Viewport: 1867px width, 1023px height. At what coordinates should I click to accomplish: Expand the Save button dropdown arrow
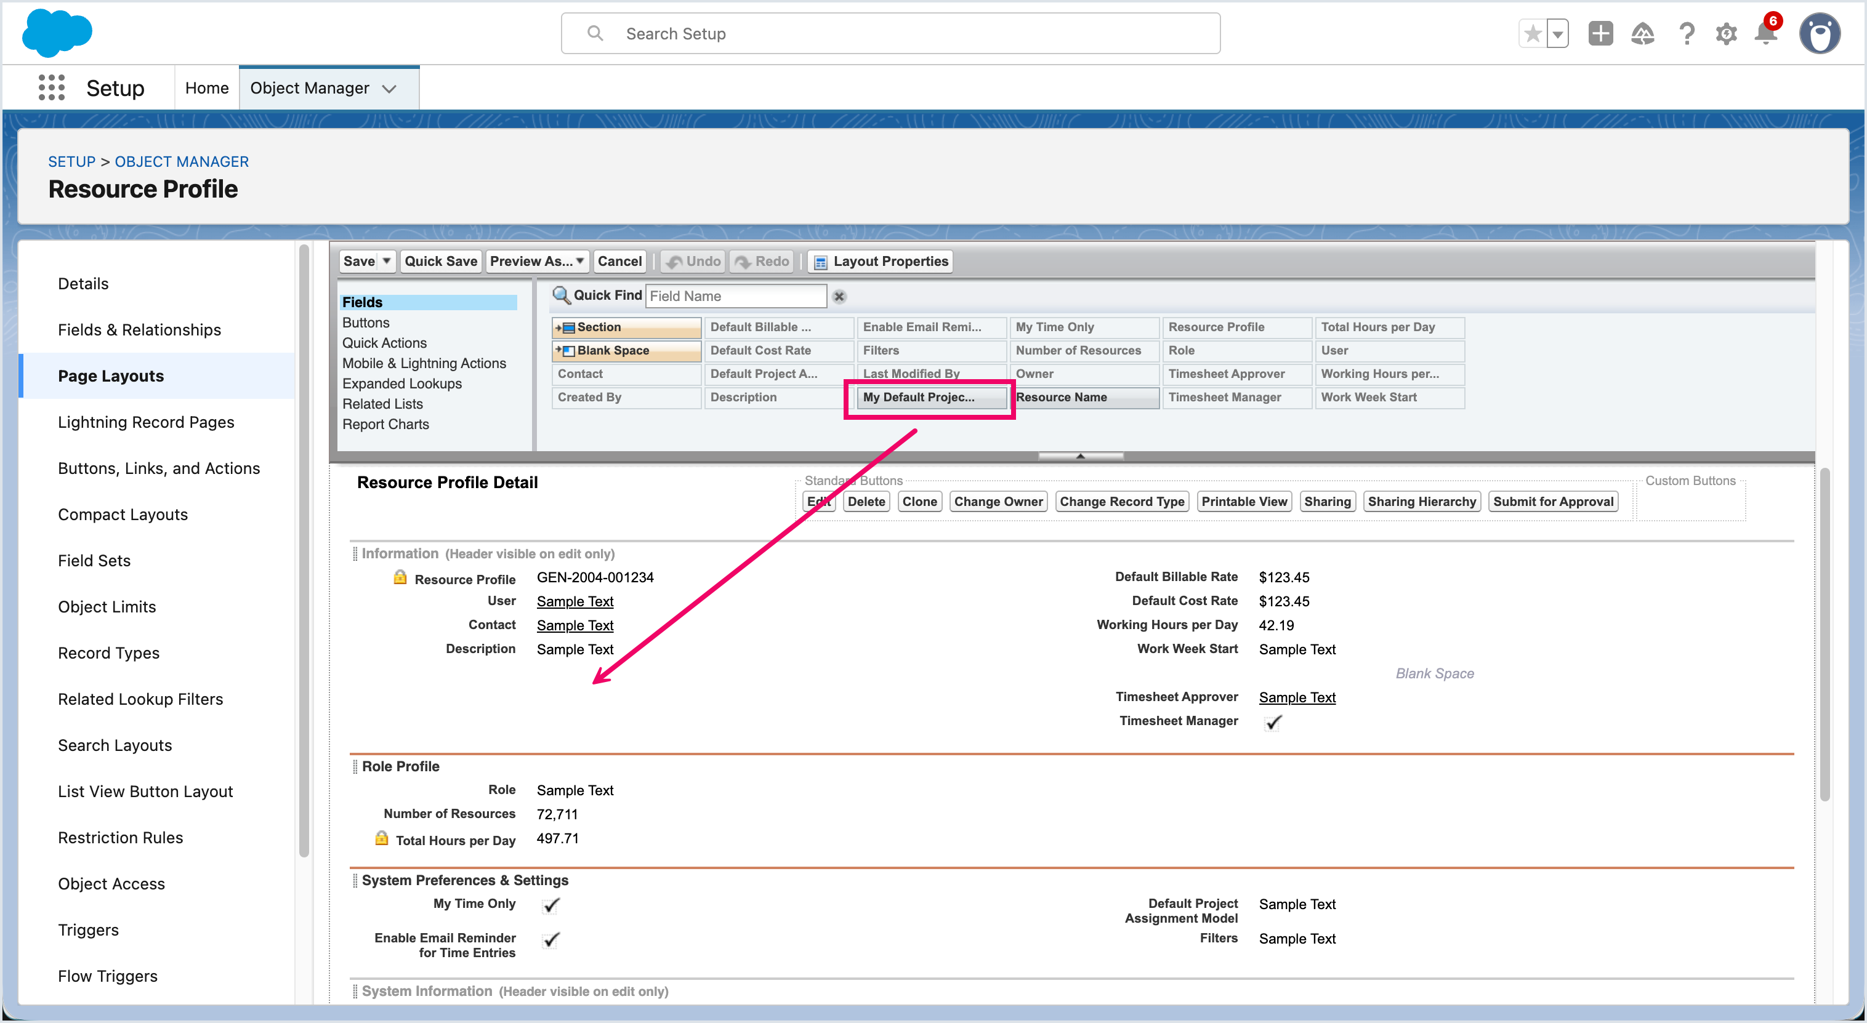click(x=387, y=261)
